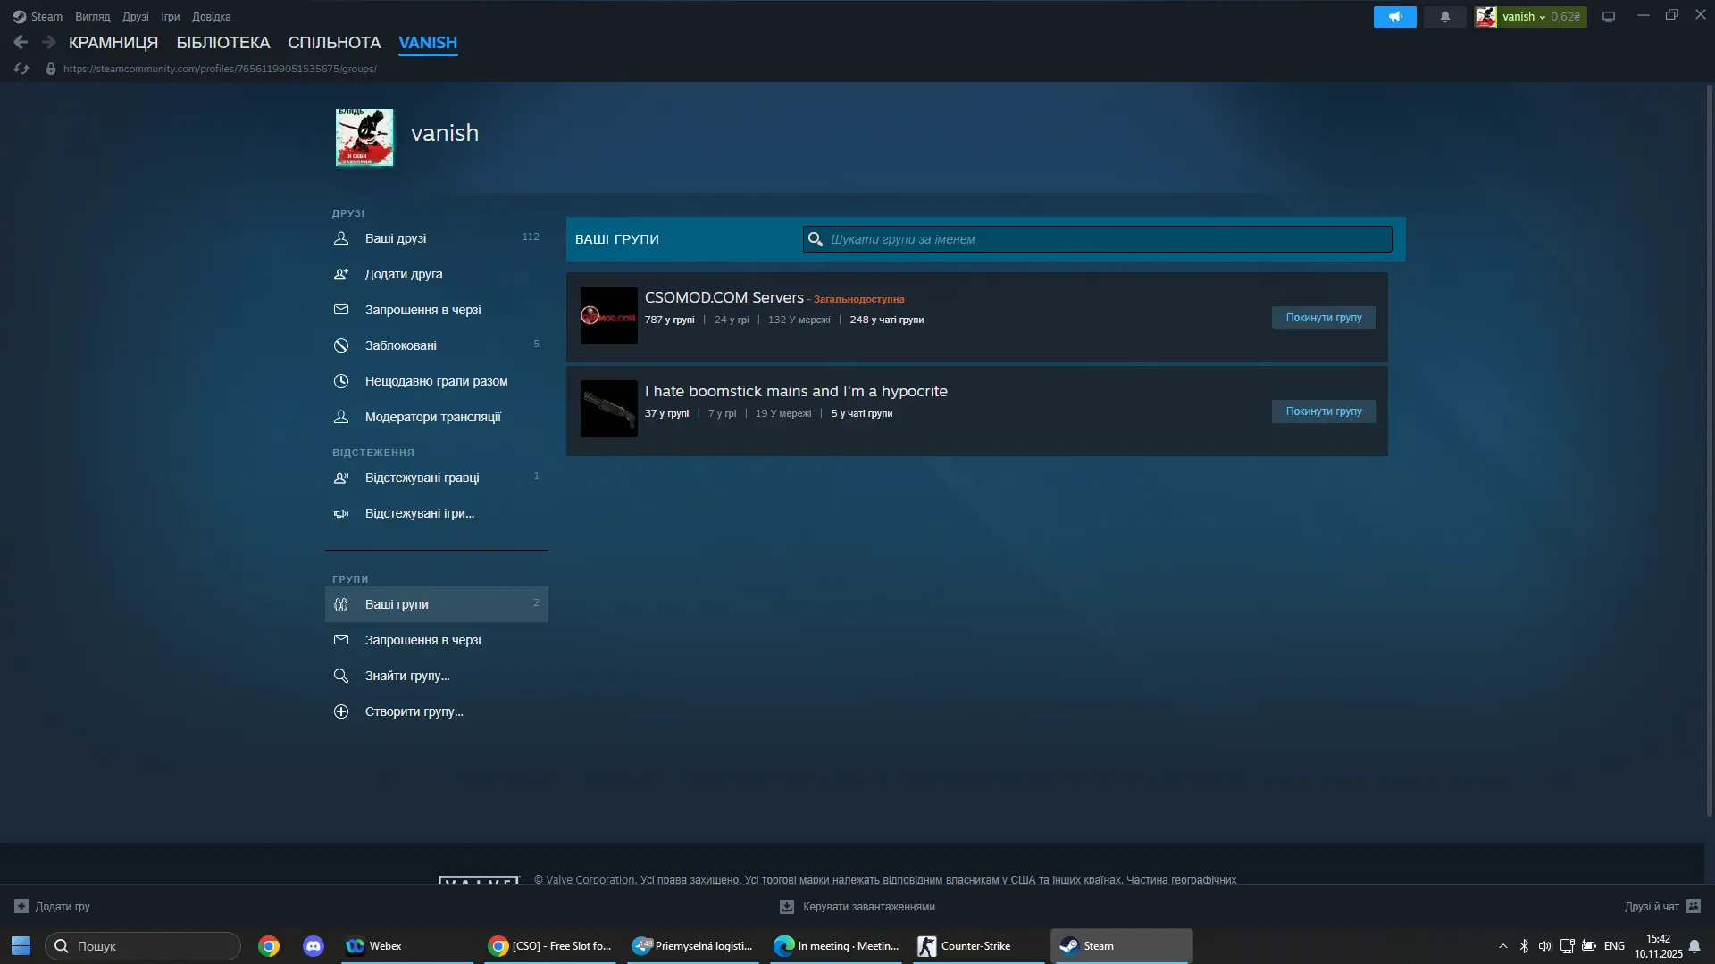Open the Friends & Chat icon at the bottom right
1715x964 pixels.
coord(1694,906)
